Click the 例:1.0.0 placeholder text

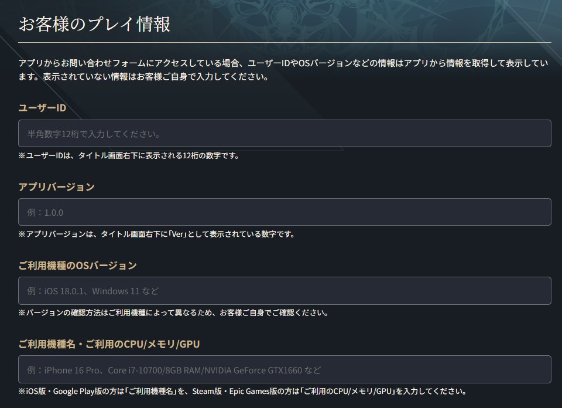[45, 212]
